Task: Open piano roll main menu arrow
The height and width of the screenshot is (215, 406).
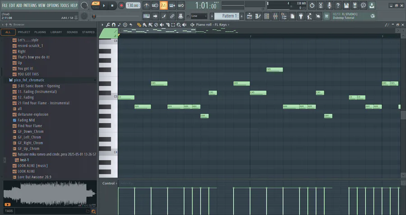Action: [102, 25]
